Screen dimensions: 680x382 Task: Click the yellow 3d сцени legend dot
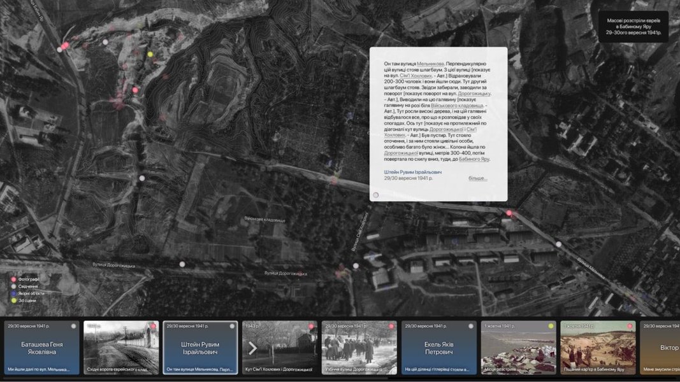tap(13, 300)
